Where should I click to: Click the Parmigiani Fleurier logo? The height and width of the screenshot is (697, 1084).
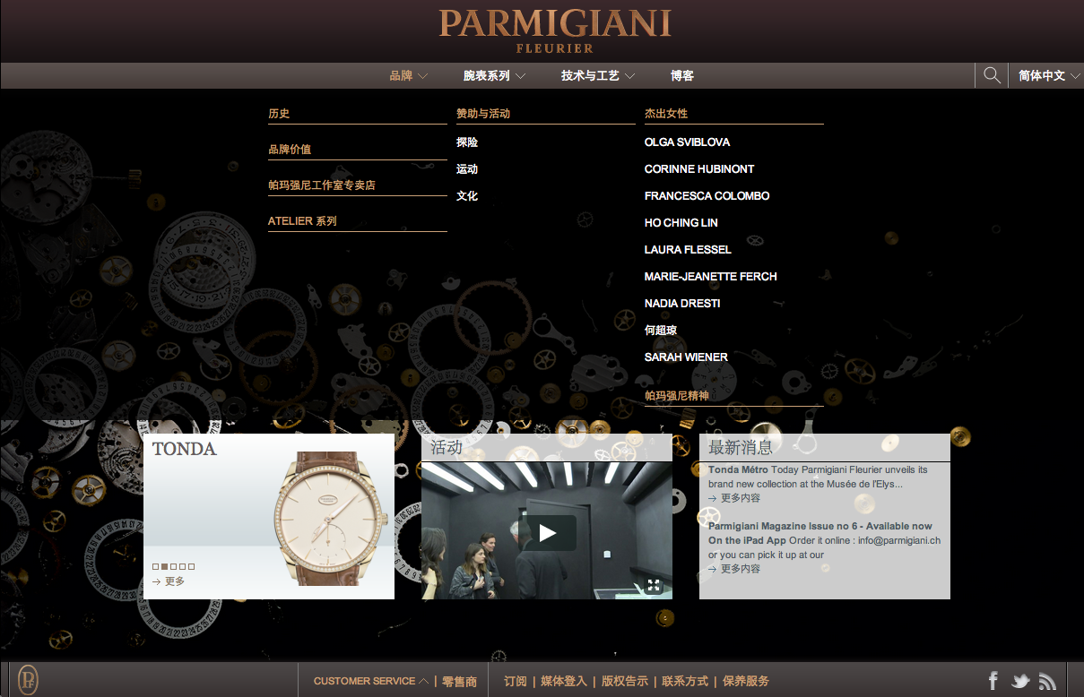tap(555, 30)
